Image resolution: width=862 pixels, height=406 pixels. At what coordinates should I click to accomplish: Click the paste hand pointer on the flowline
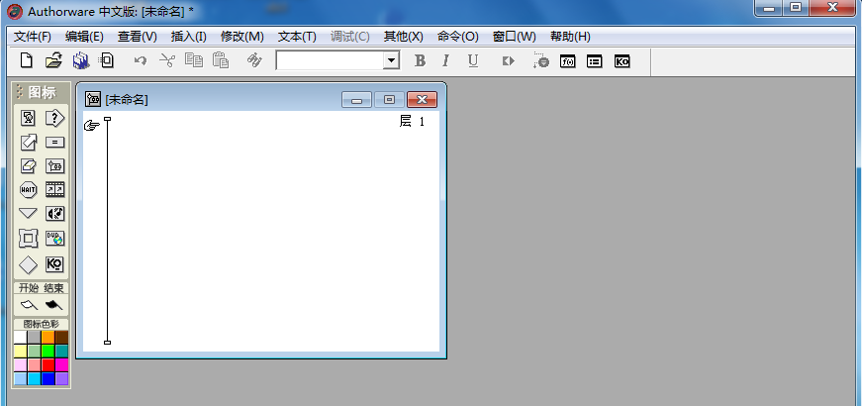point(92,126)
